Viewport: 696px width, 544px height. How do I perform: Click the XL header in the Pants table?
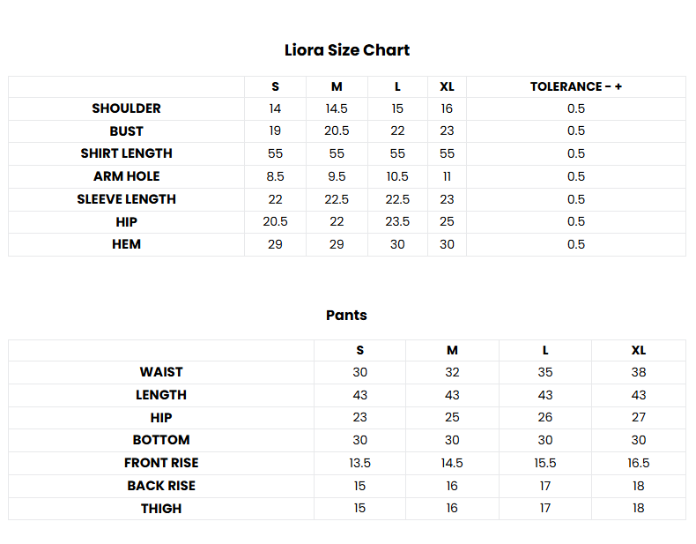(x=638, y=350)
